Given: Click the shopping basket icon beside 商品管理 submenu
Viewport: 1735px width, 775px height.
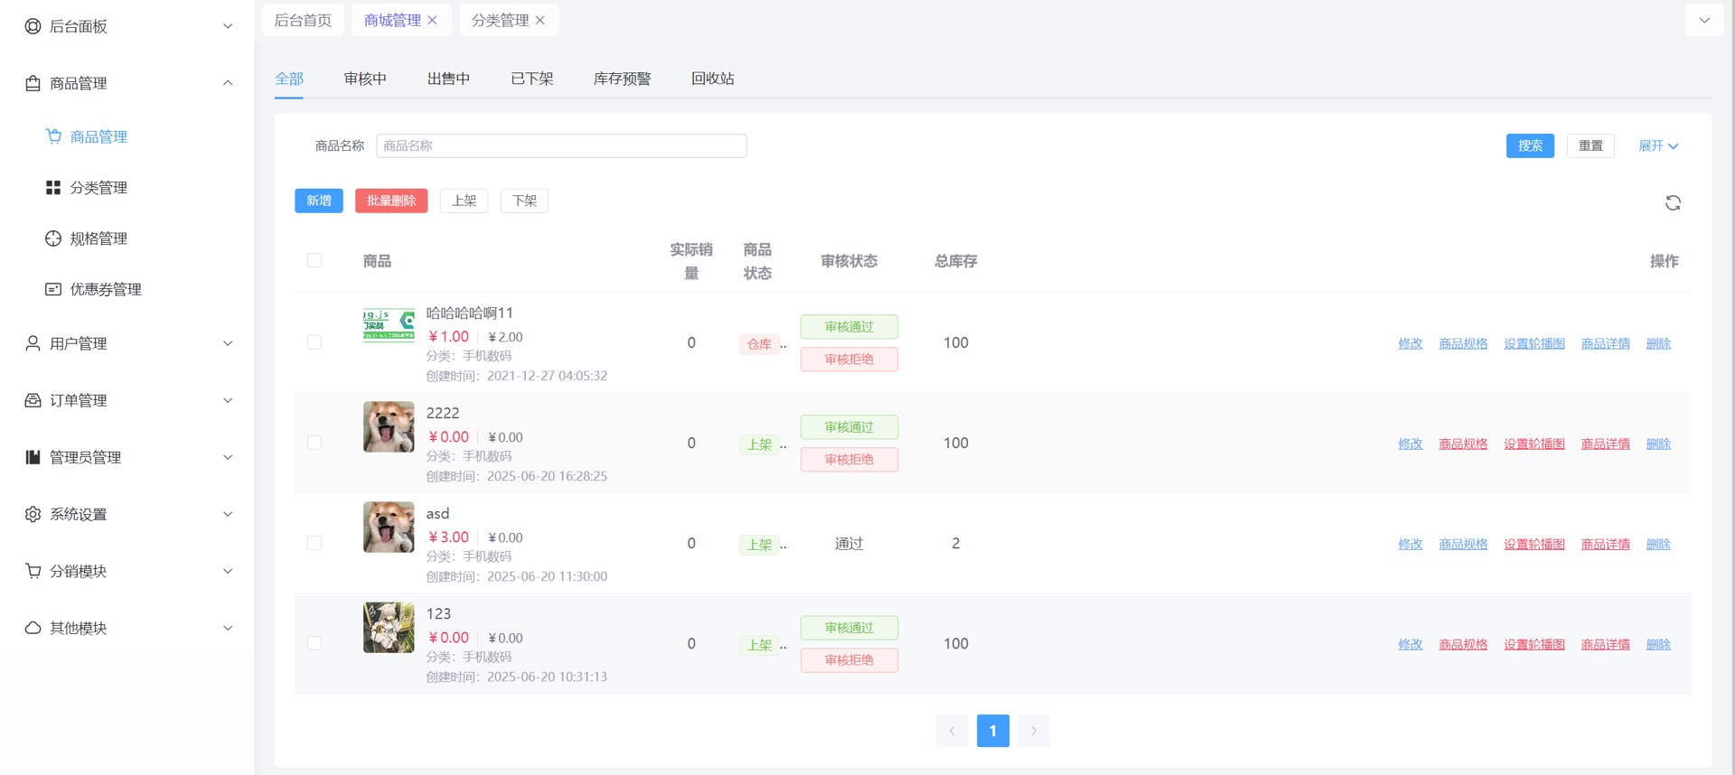Looking at the screenshot, I should [53, 136].
